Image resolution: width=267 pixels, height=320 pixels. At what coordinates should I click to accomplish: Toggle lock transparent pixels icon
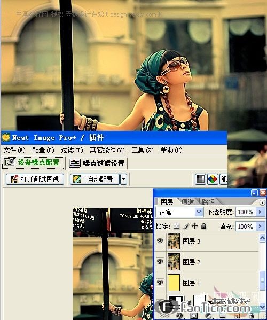(176, 226)
